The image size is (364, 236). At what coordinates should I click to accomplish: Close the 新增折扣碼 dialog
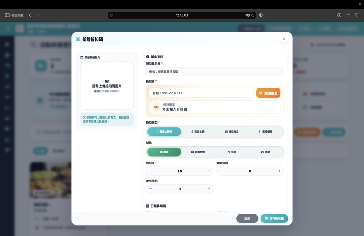[284, 39]
